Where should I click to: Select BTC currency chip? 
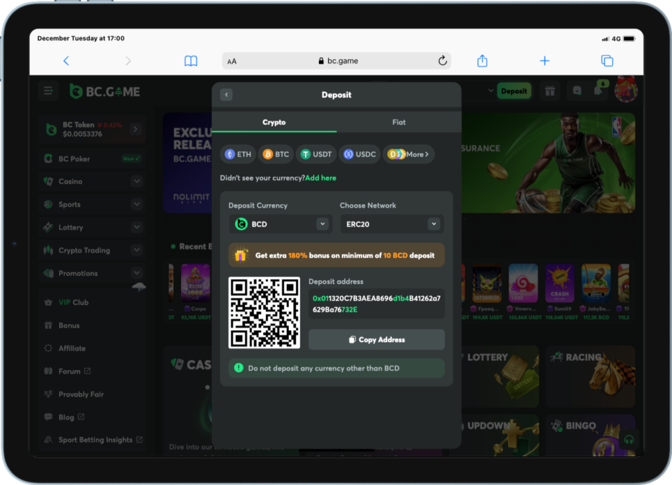point(276,154)
